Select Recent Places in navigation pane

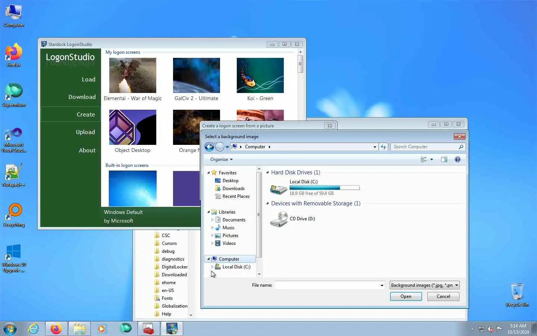pos(232,196)
